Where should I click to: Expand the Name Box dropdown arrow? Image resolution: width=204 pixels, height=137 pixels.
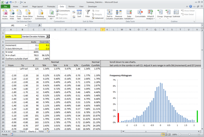tap(26, 25)
